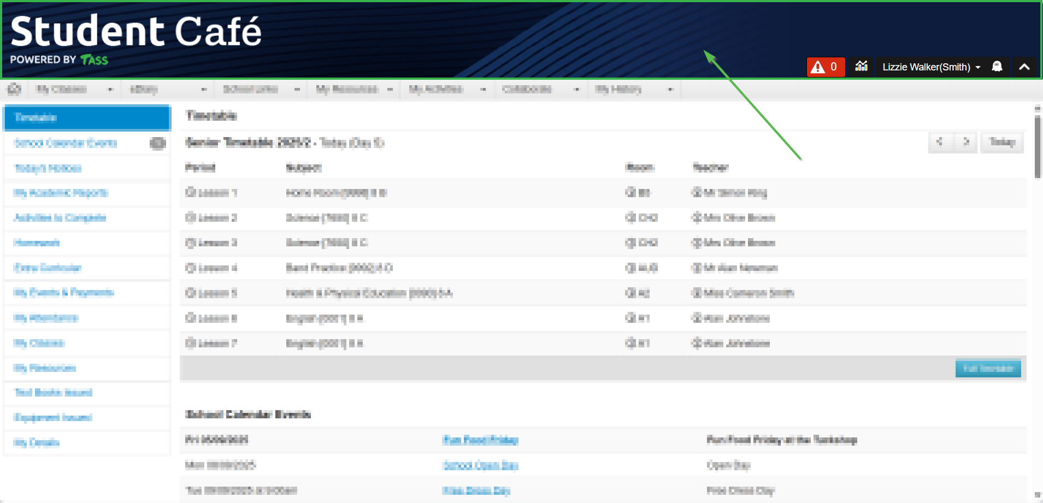Open the analytics chart icon in header
The height and width of the screenshot is (503, 1043).
click(861, 67)
